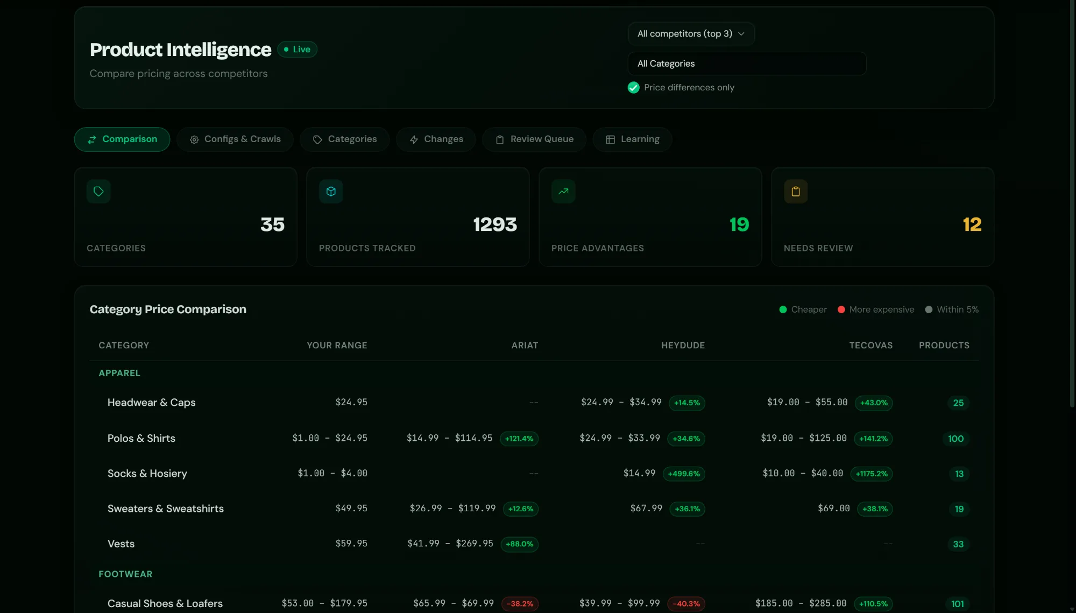Click the FOOTWEAR group heading
The image size is (1076, 613).
point(125,574)
